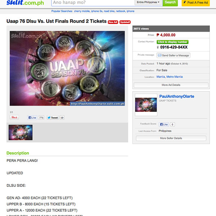Open the Entire Philippines location dropdown
Viewport: 216px width, 216px height.
pos(148,2)
